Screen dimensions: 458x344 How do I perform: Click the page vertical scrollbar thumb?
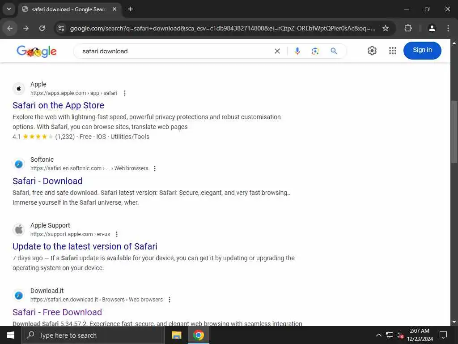454,132
